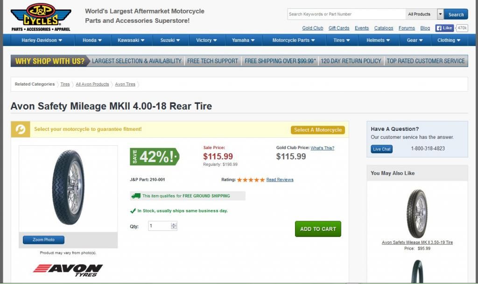
Task: Expand the Motorcycle Parts menu
Action: [293, 41]
